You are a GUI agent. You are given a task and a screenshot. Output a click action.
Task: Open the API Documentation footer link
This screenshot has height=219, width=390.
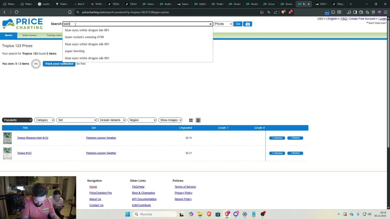144,199
